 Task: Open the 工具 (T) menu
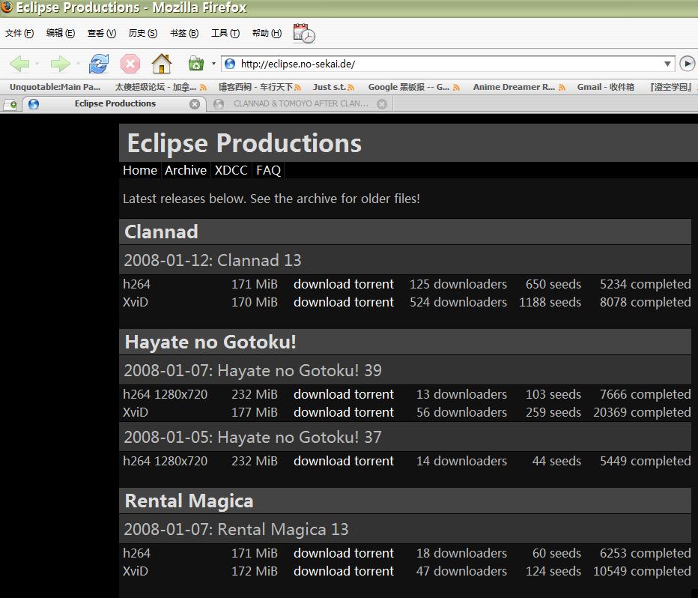tap(225, 34)
